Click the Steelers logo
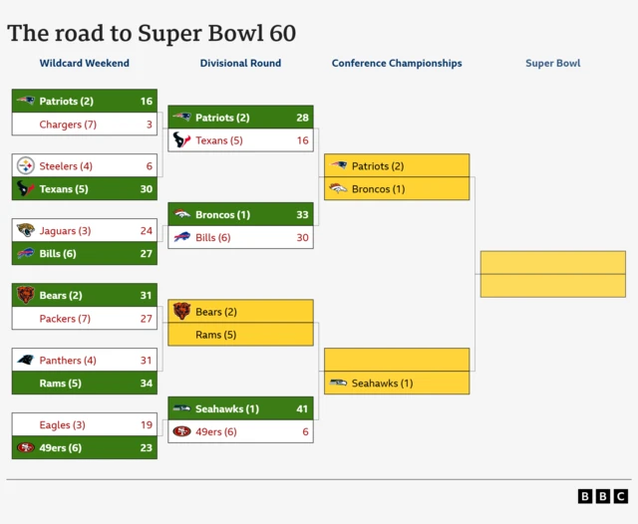Image resolution: width=638 pixels, height=524 pixels. click(x=26, y=165)
